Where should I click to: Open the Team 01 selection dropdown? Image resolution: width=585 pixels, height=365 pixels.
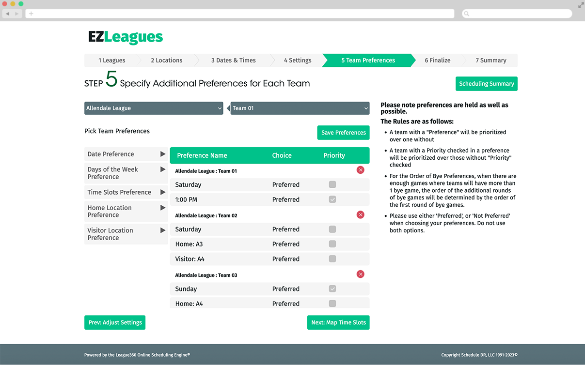pos(300,108)
